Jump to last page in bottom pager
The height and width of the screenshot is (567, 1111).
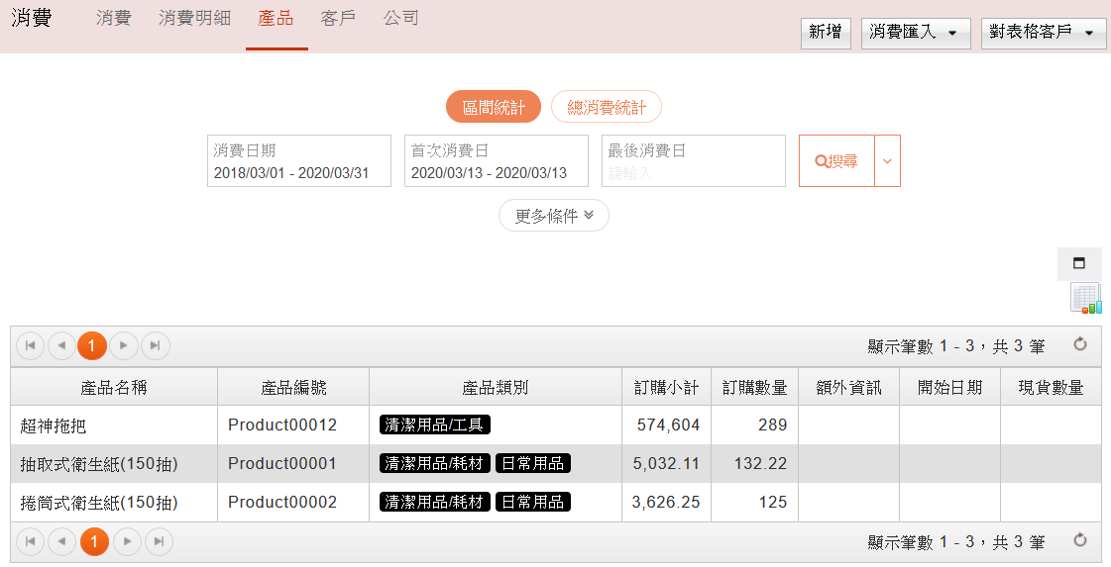[x=156, y=542]
